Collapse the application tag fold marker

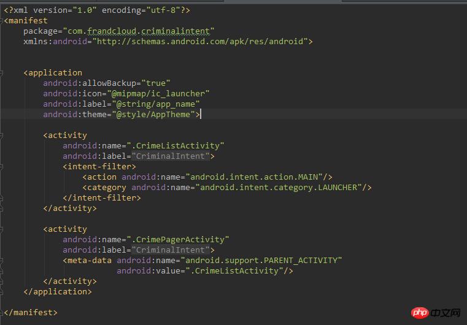coord(1,73)
